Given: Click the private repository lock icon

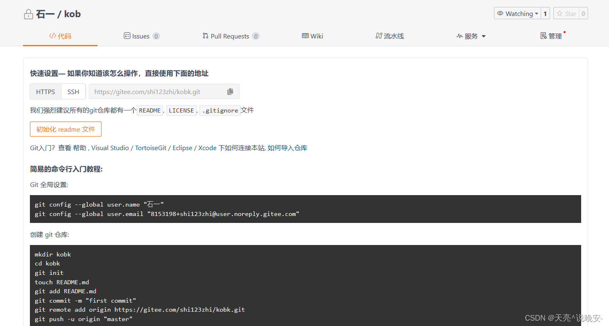Looking at the screenshot, I should click(x=28, y=14).
